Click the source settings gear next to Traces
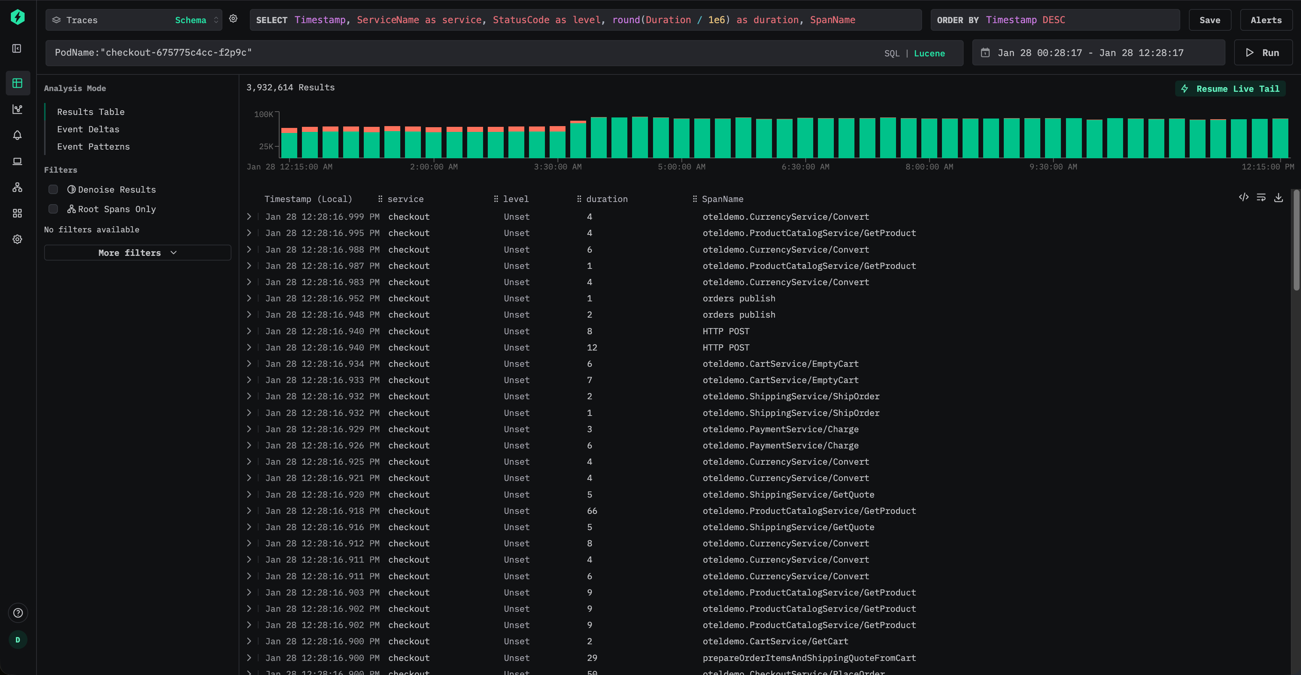Screen dimensions: 1301x675 233,19
